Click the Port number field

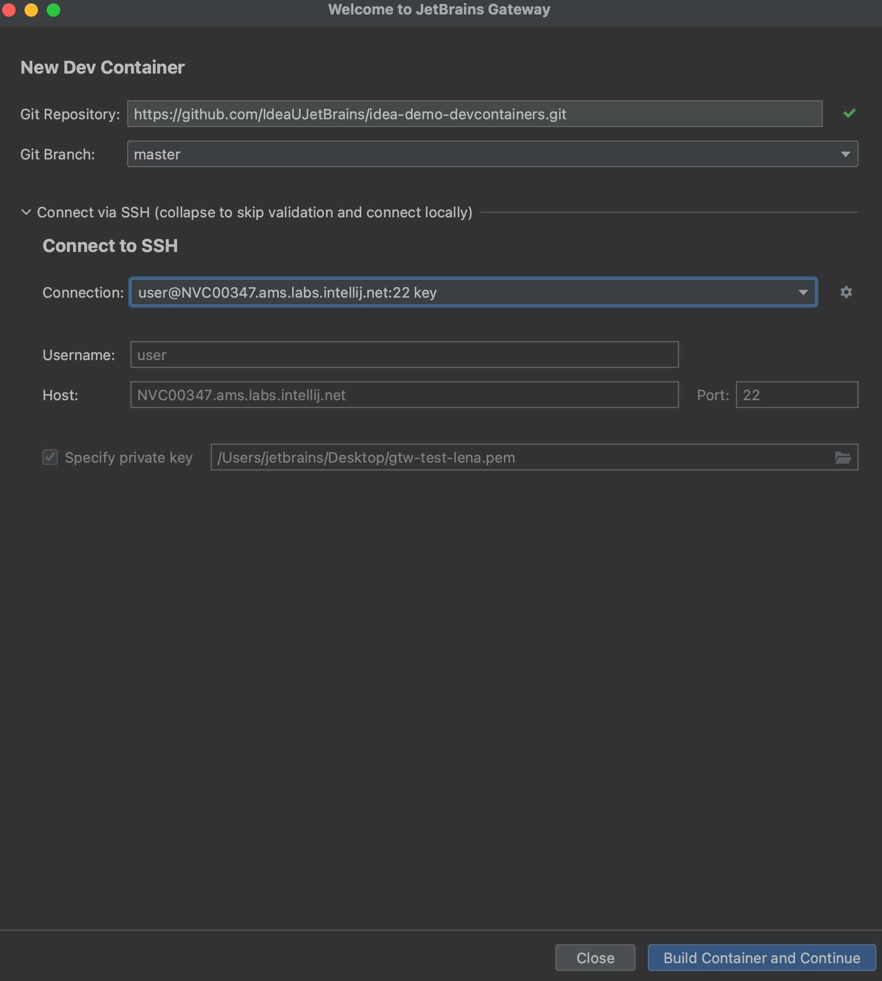(797, 395)
